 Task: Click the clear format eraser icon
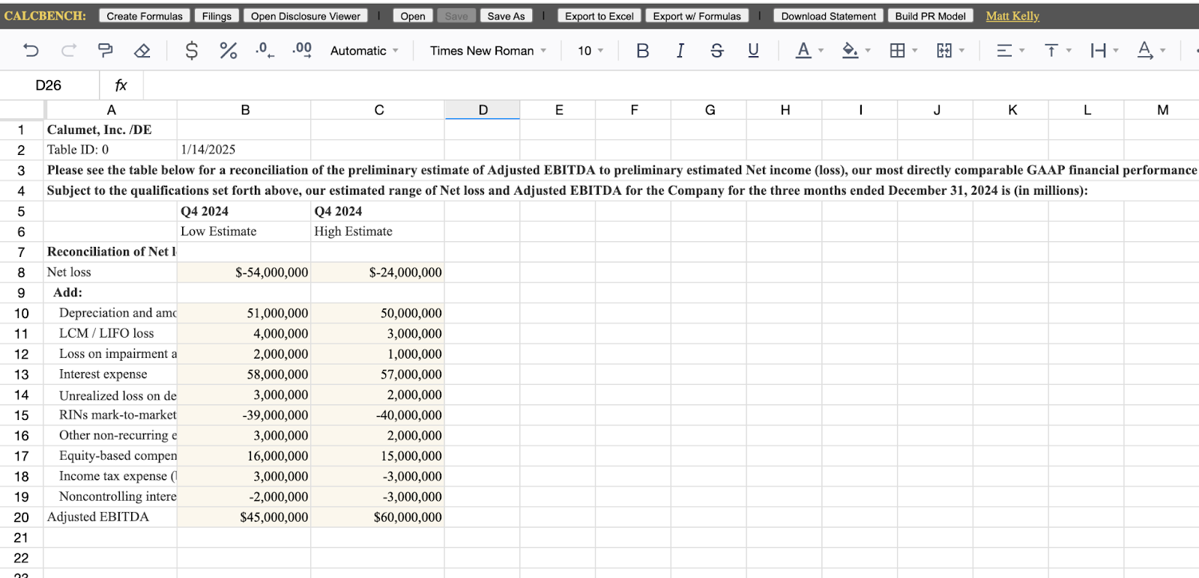(x=142, y=50)
